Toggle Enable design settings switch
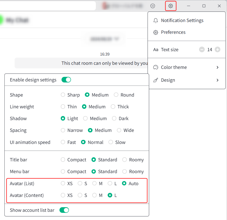The height and width of the screenshot is (220, 227). [x=66, y=80]
